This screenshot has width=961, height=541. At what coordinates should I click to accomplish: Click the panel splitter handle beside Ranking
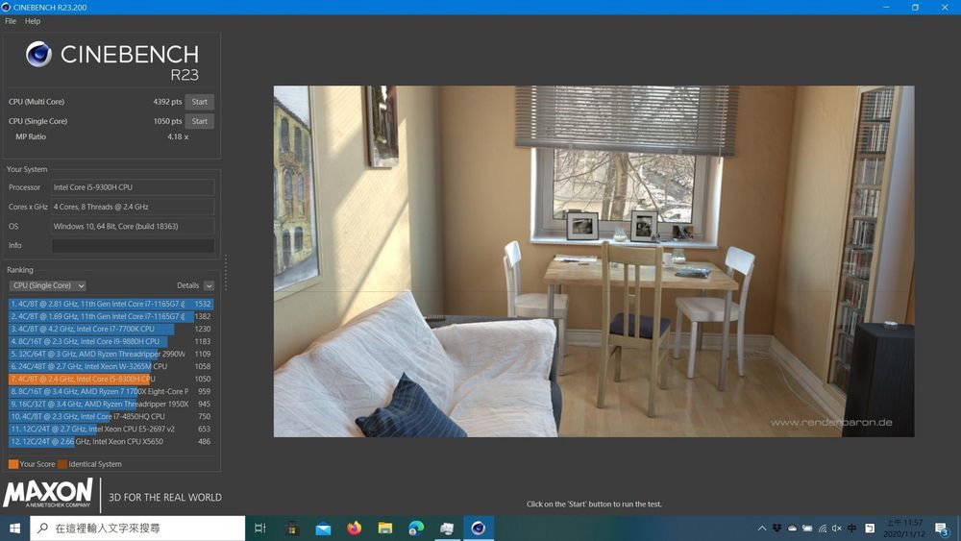pos(226,273)
